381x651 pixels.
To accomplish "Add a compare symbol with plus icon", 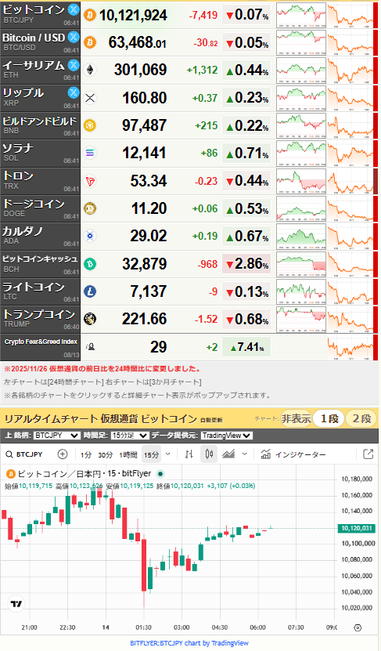I will 62,454.
